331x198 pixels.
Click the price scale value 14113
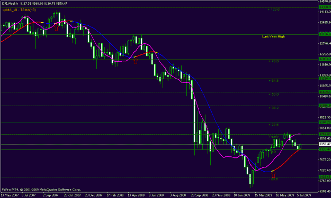(325, 12)
